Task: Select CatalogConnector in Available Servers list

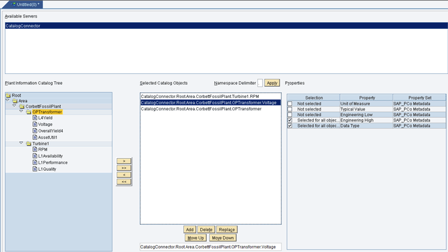Action: [23, 26]
